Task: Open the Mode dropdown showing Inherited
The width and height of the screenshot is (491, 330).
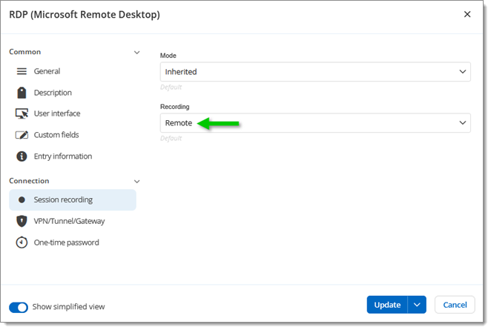Action: tap(315, 72)
